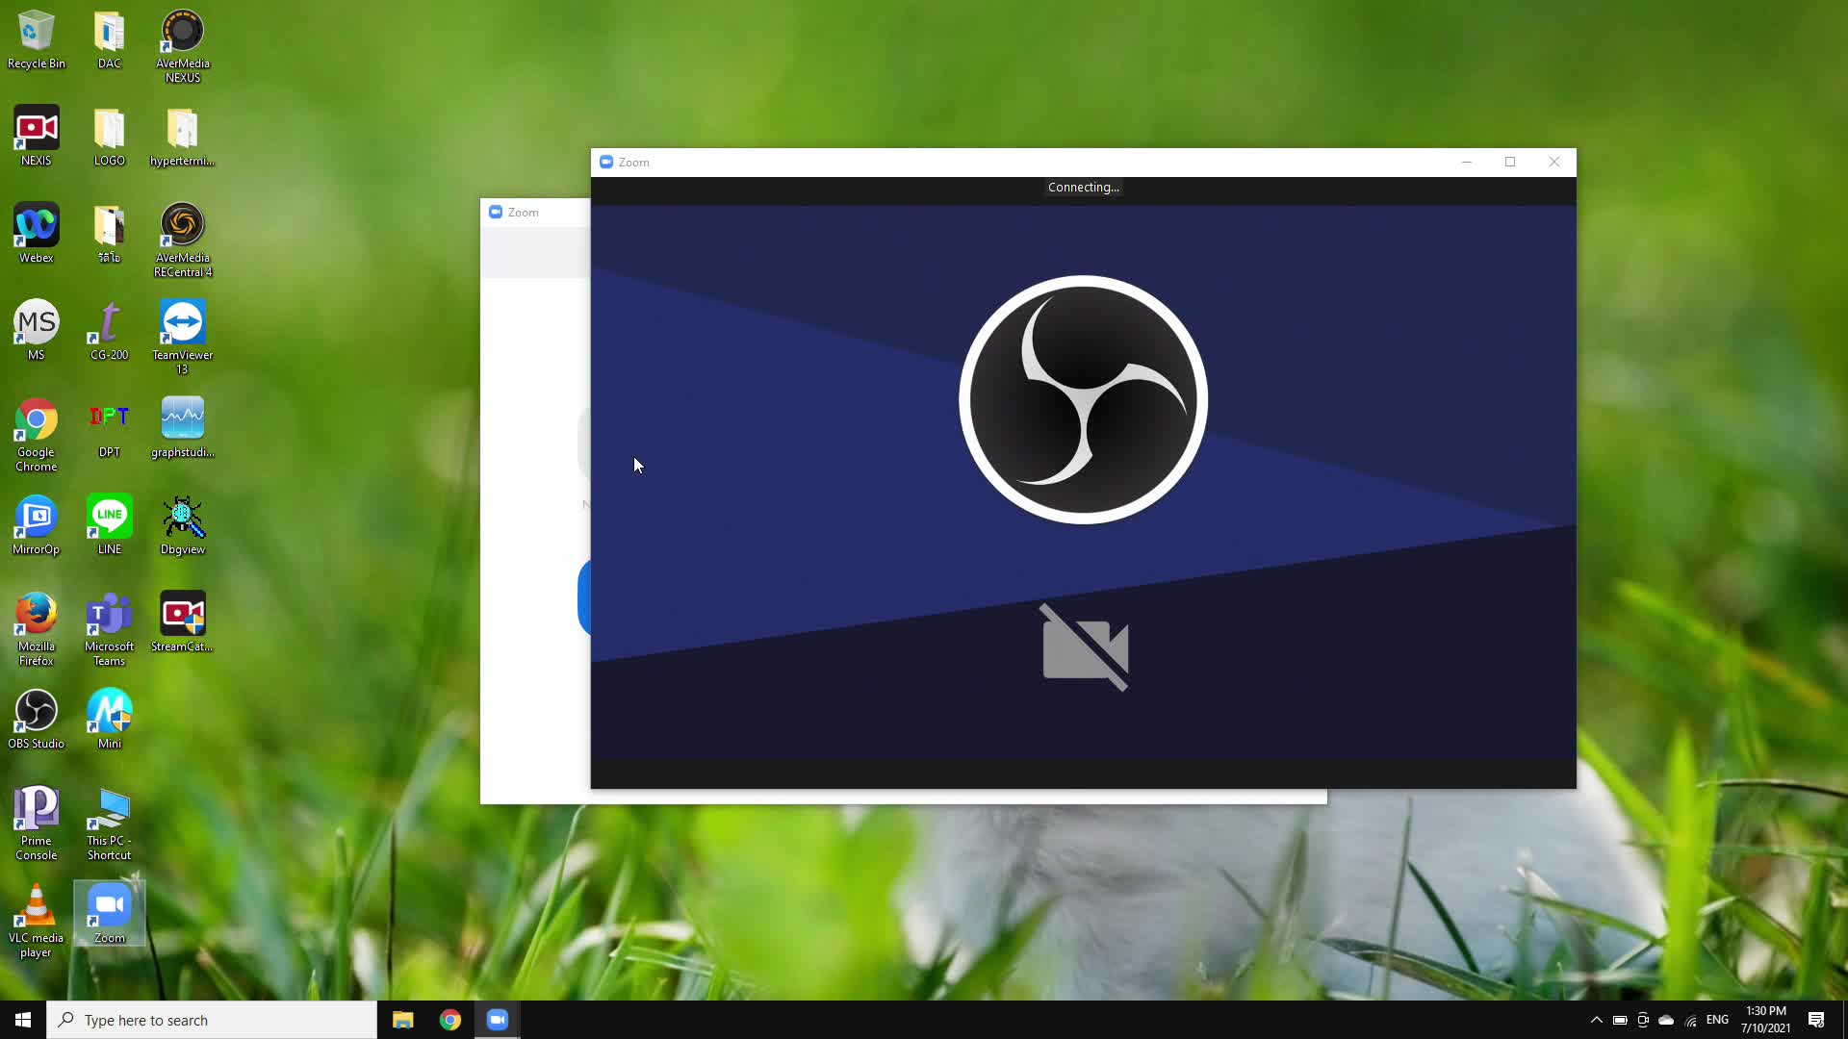The height and width of the screenshot is (1039, 1848).
Task: Open CG-200 desktop shortcut
Action: (x=110, y=330)
